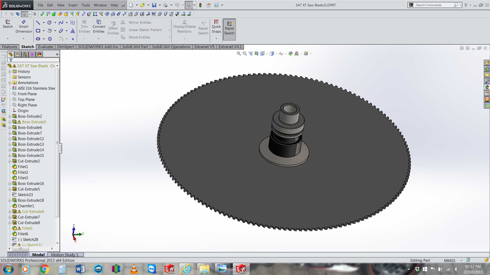Image resolution: width=490 pixels, height=275 pixels.
Task: Select the sketch Point tool
Action: click(73, 39)
